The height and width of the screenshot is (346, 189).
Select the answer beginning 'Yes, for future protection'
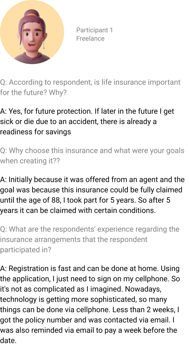[87, 121]
